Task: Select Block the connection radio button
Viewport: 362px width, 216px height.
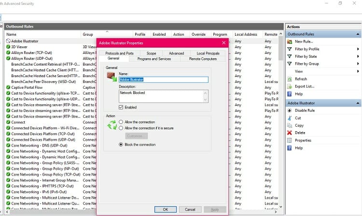Action: pos(121,145)
